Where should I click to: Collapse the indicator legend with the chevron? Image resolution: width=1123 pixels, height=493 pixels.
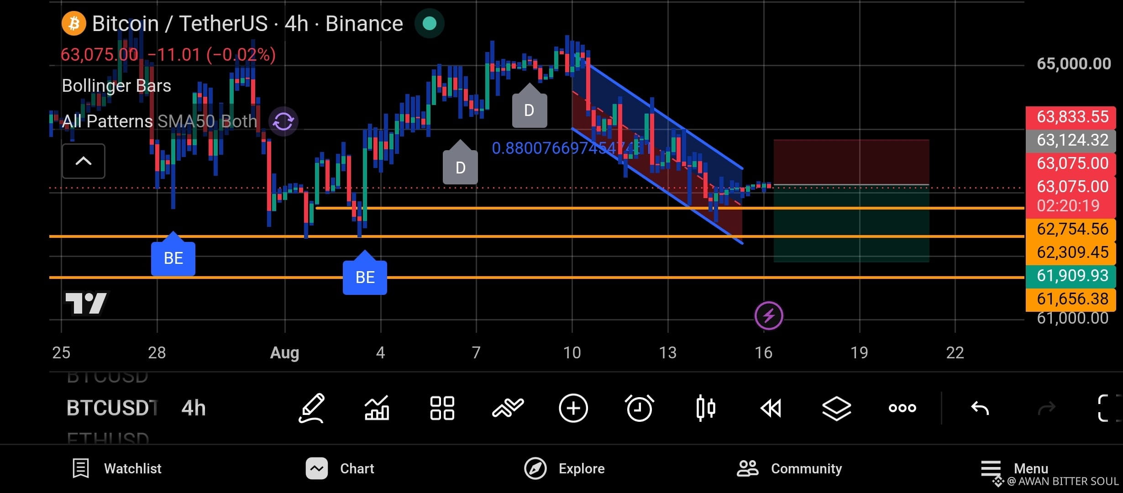[x=84, y=161]
